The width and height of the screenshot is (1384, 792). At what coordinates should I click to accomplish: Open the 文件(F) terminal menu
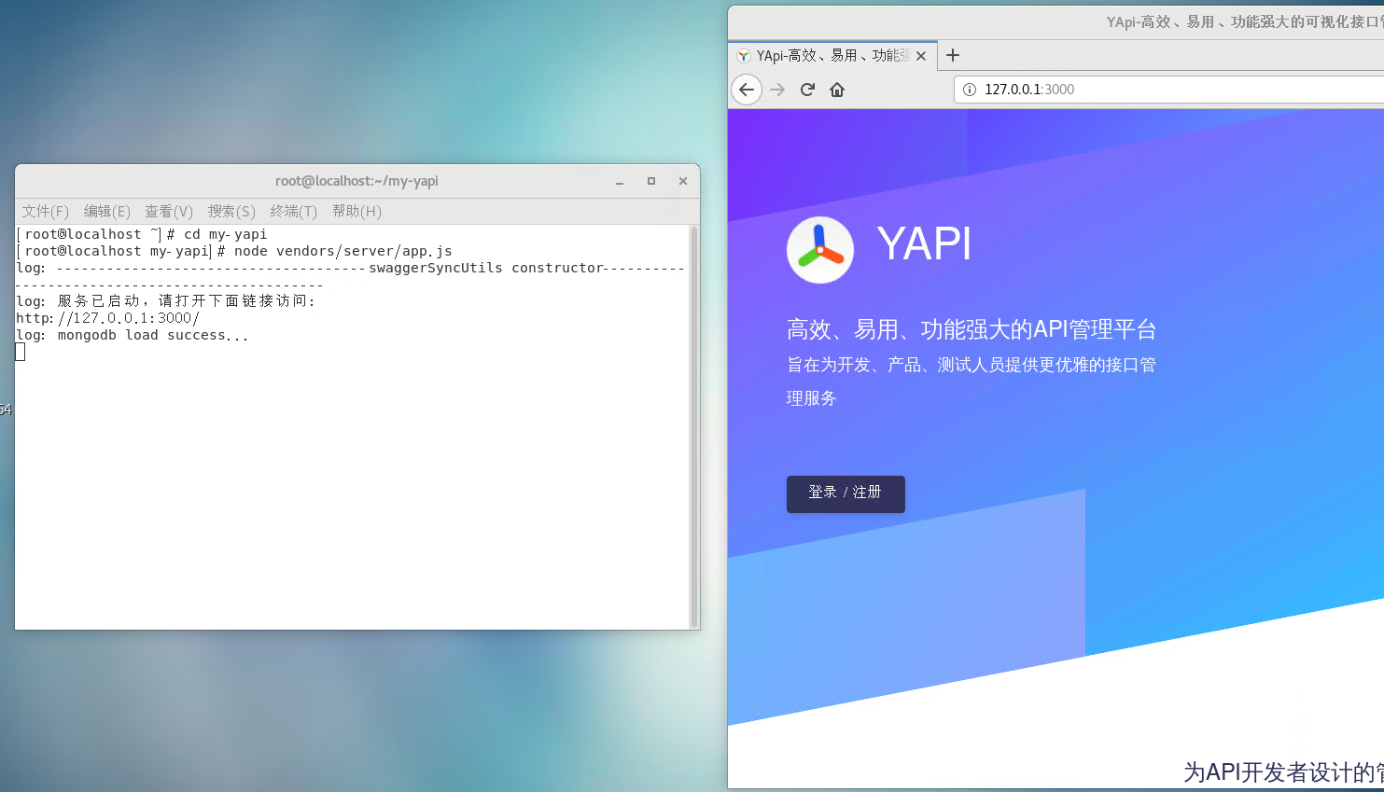(45, 212)
